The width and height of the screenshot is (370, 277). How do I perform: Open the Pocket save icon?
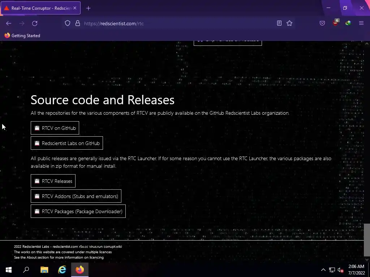[322, 23]
